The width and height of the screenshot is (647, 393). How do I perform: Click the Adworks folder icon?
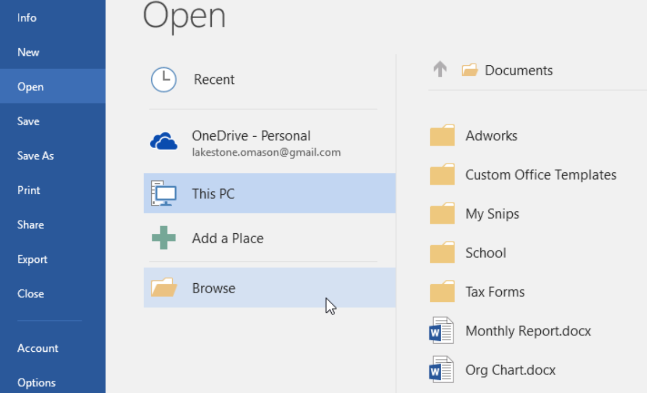[x=442, y=136]
